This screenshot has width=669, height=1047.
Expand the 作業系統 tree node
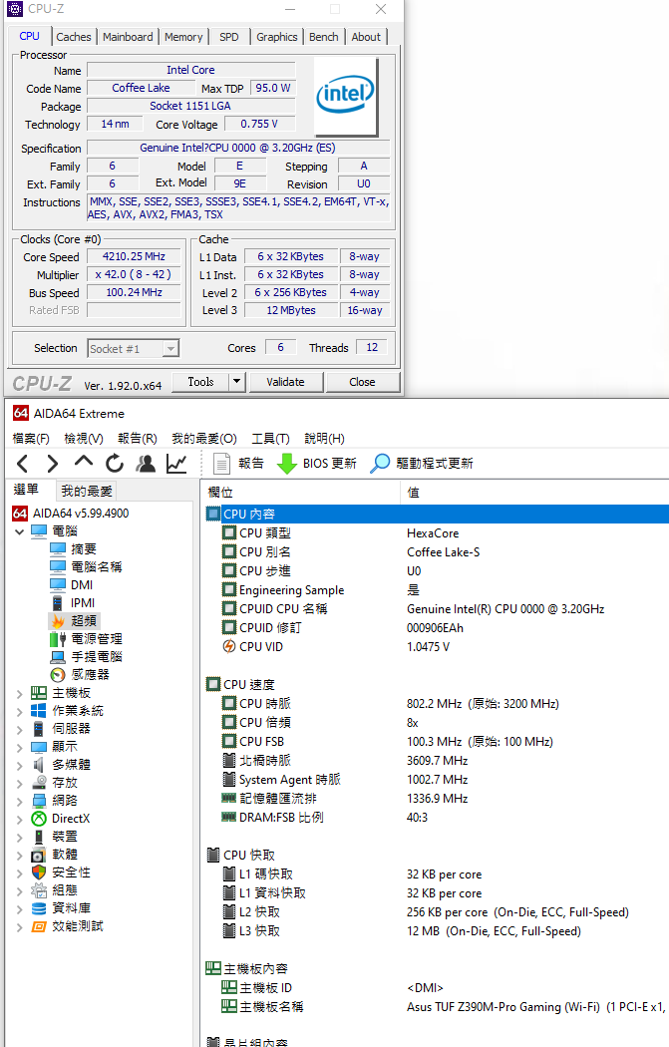point(19,712)
